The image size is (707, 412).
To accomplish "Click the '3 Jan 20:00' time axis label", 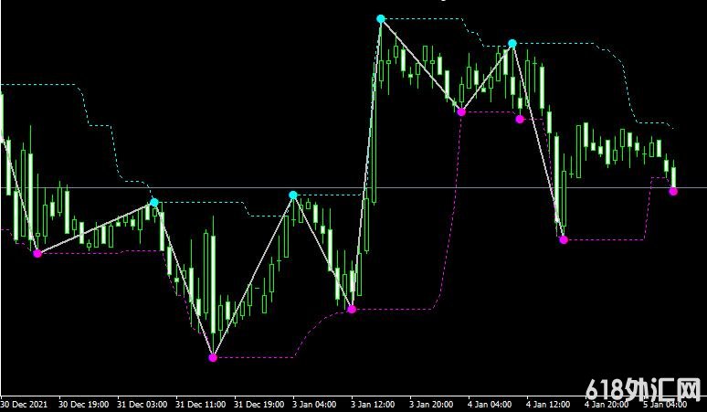I will tap(432, 405).
